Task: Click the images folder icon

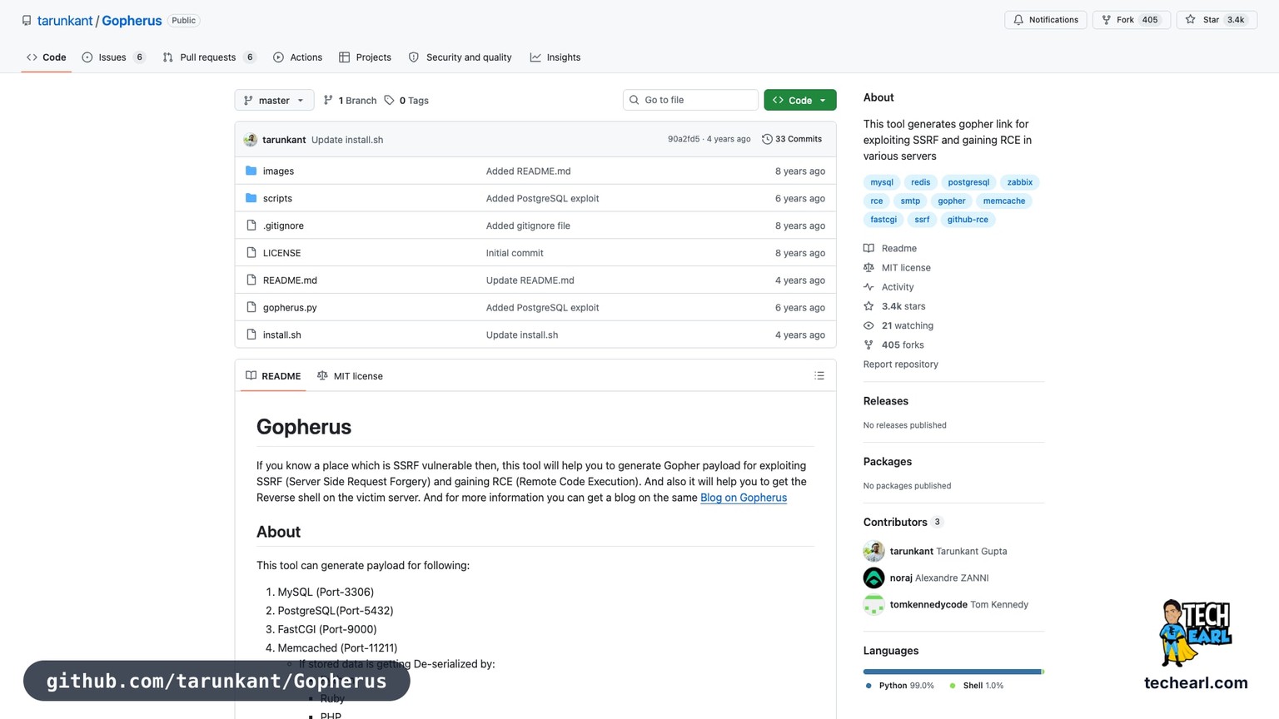Action: (x=251, y=171)
